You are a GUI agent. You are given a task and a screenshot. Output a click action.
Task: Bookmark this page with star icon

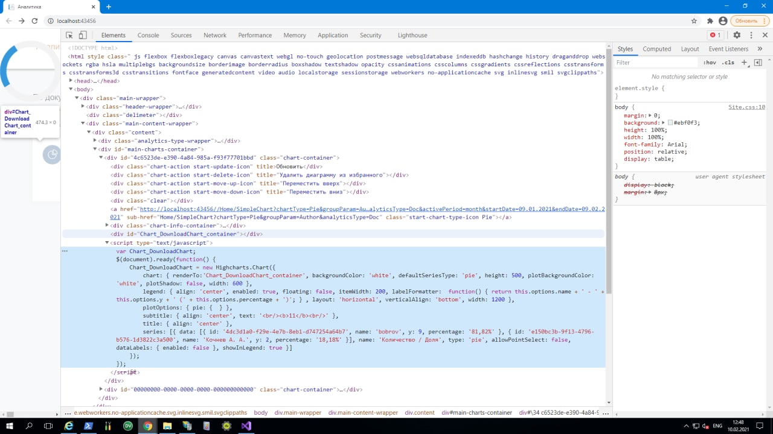tap(694, 20)
